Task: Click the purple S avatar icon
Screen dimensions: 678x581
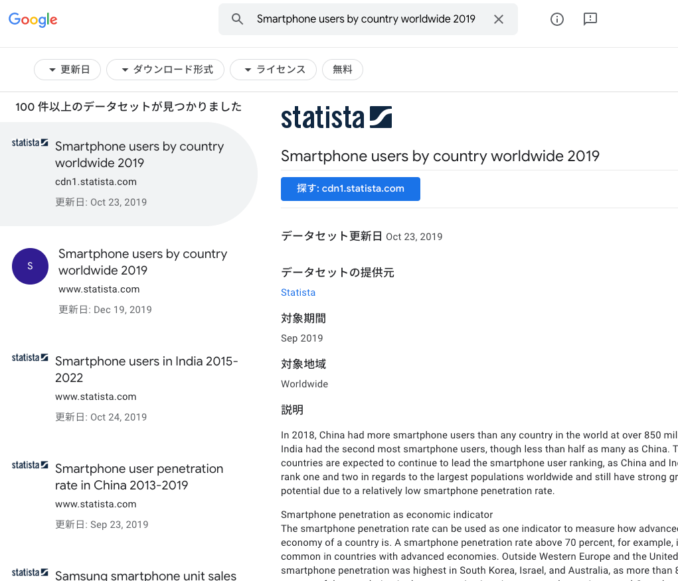Action: point(31,266)
